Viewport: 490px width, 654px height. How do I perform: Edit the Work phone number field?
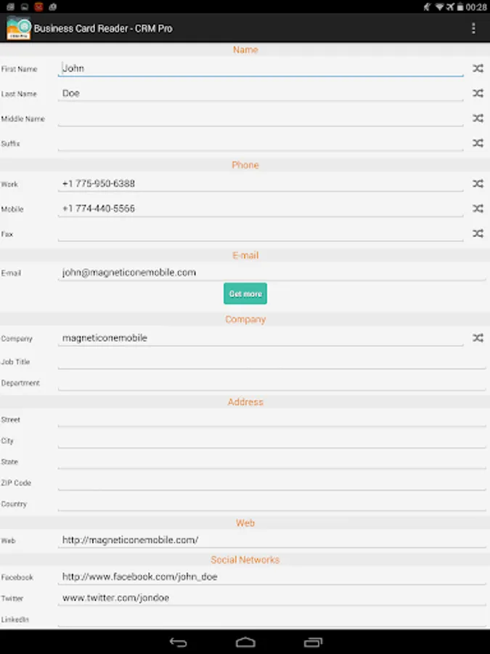click(261, 184)
